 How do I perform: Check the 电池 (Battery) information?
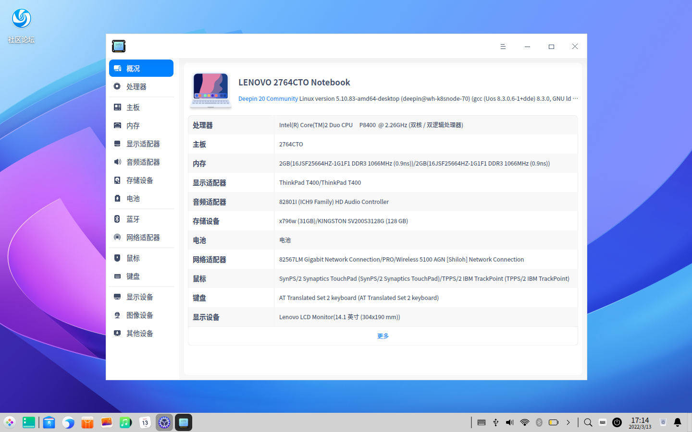134,198
